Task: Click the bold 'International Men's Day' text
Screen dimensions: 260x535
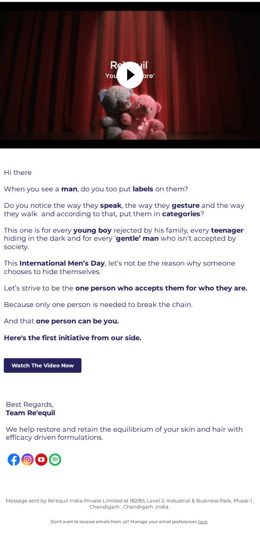Action: click(x=62, y=263)
